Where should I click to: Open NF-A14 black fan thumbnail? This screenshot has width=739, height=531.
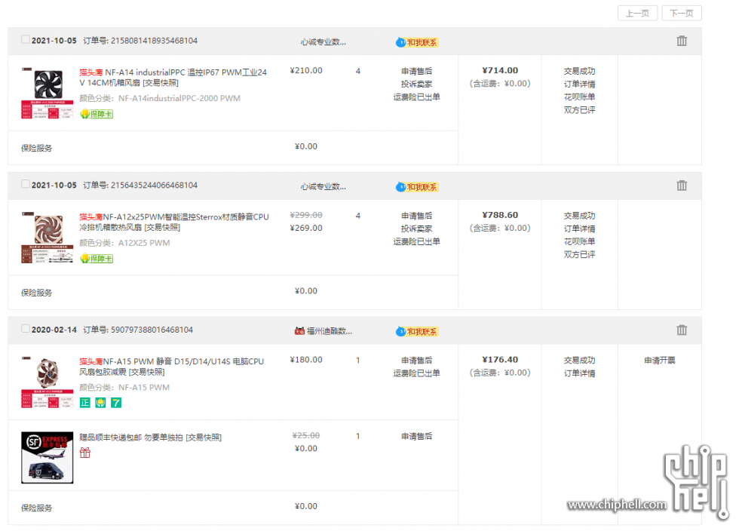point(47,94)
